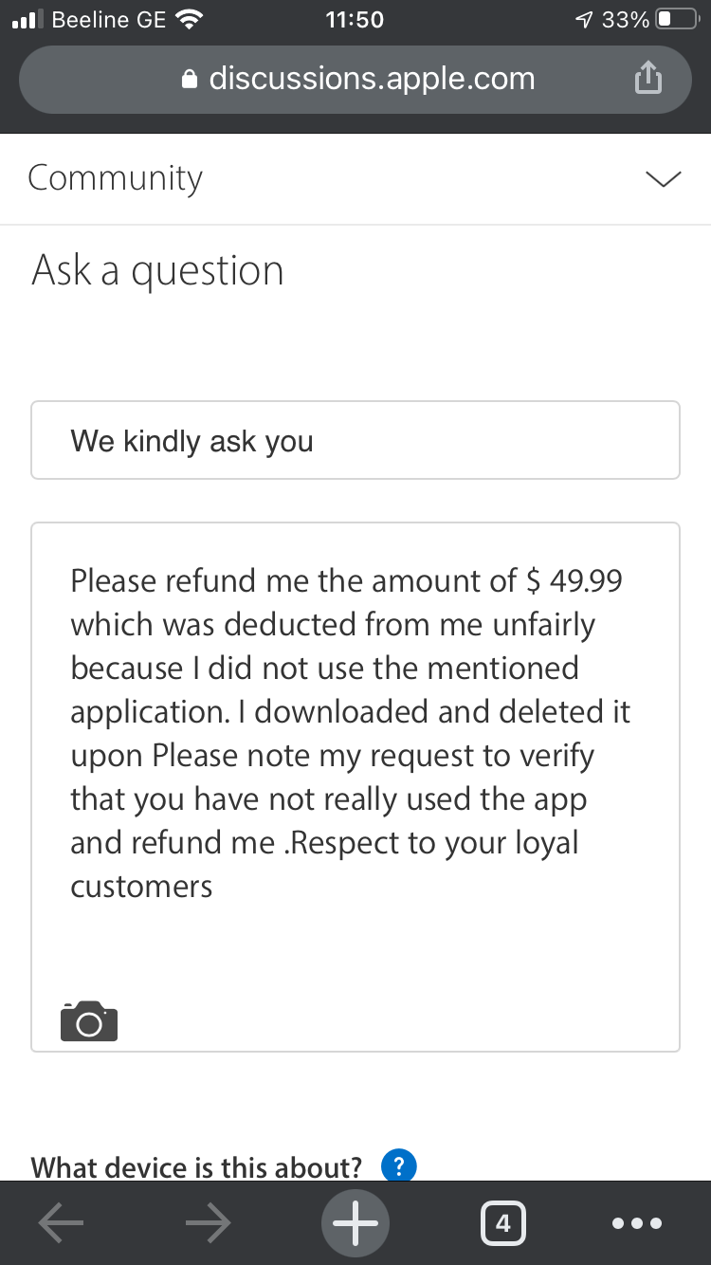
Task: Tap the "Ask a question" heading
Action: pyautogui.click(x=157, y=271)
